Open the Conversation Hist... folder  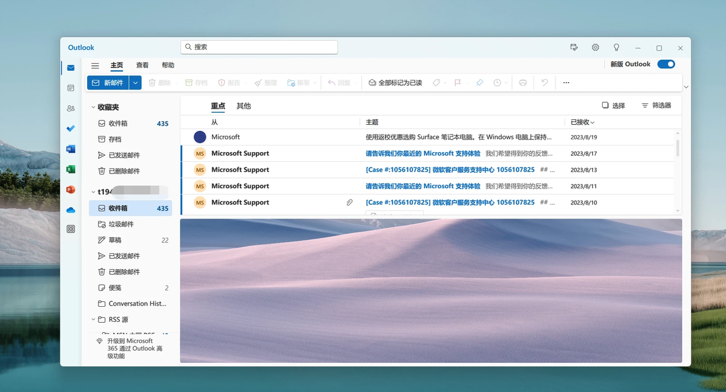[x=130, y=304]
